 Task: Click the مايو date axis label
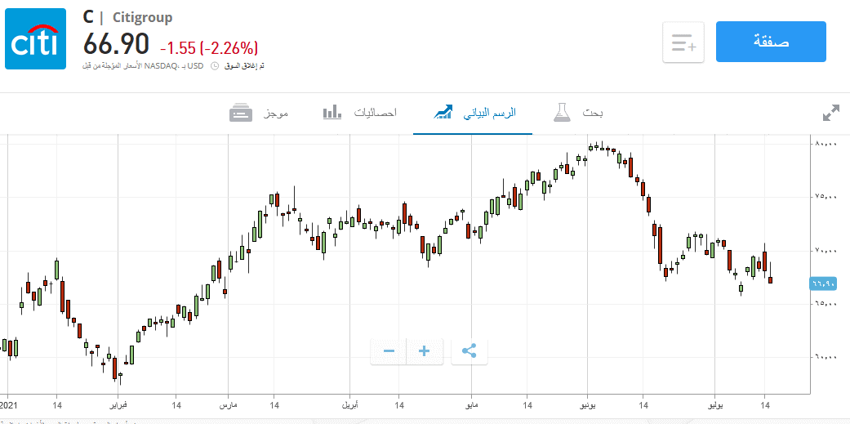coord(471,405)
